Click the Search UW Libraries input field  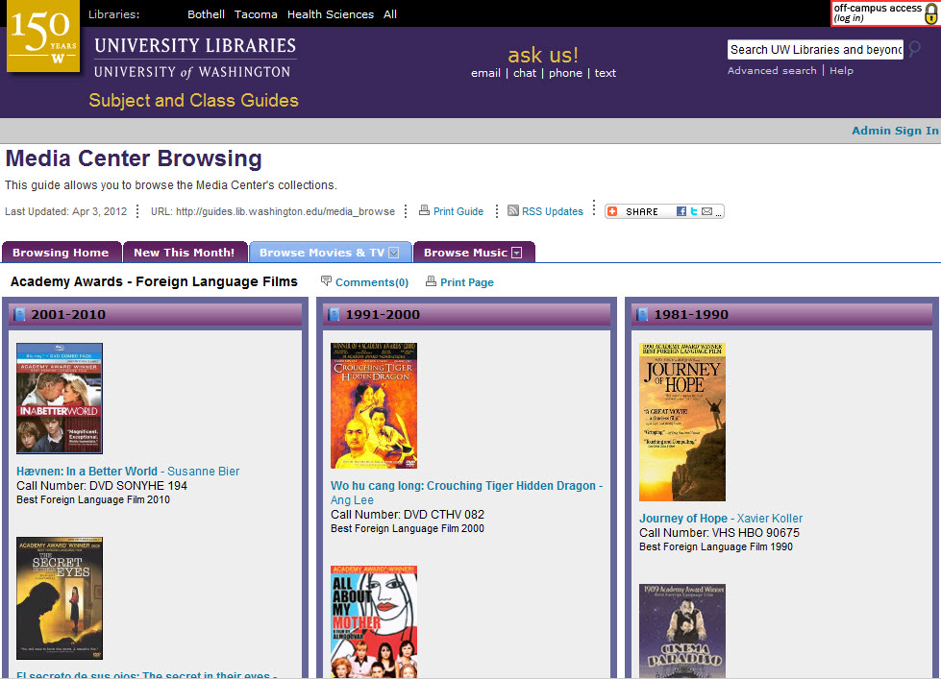[815, 50]
